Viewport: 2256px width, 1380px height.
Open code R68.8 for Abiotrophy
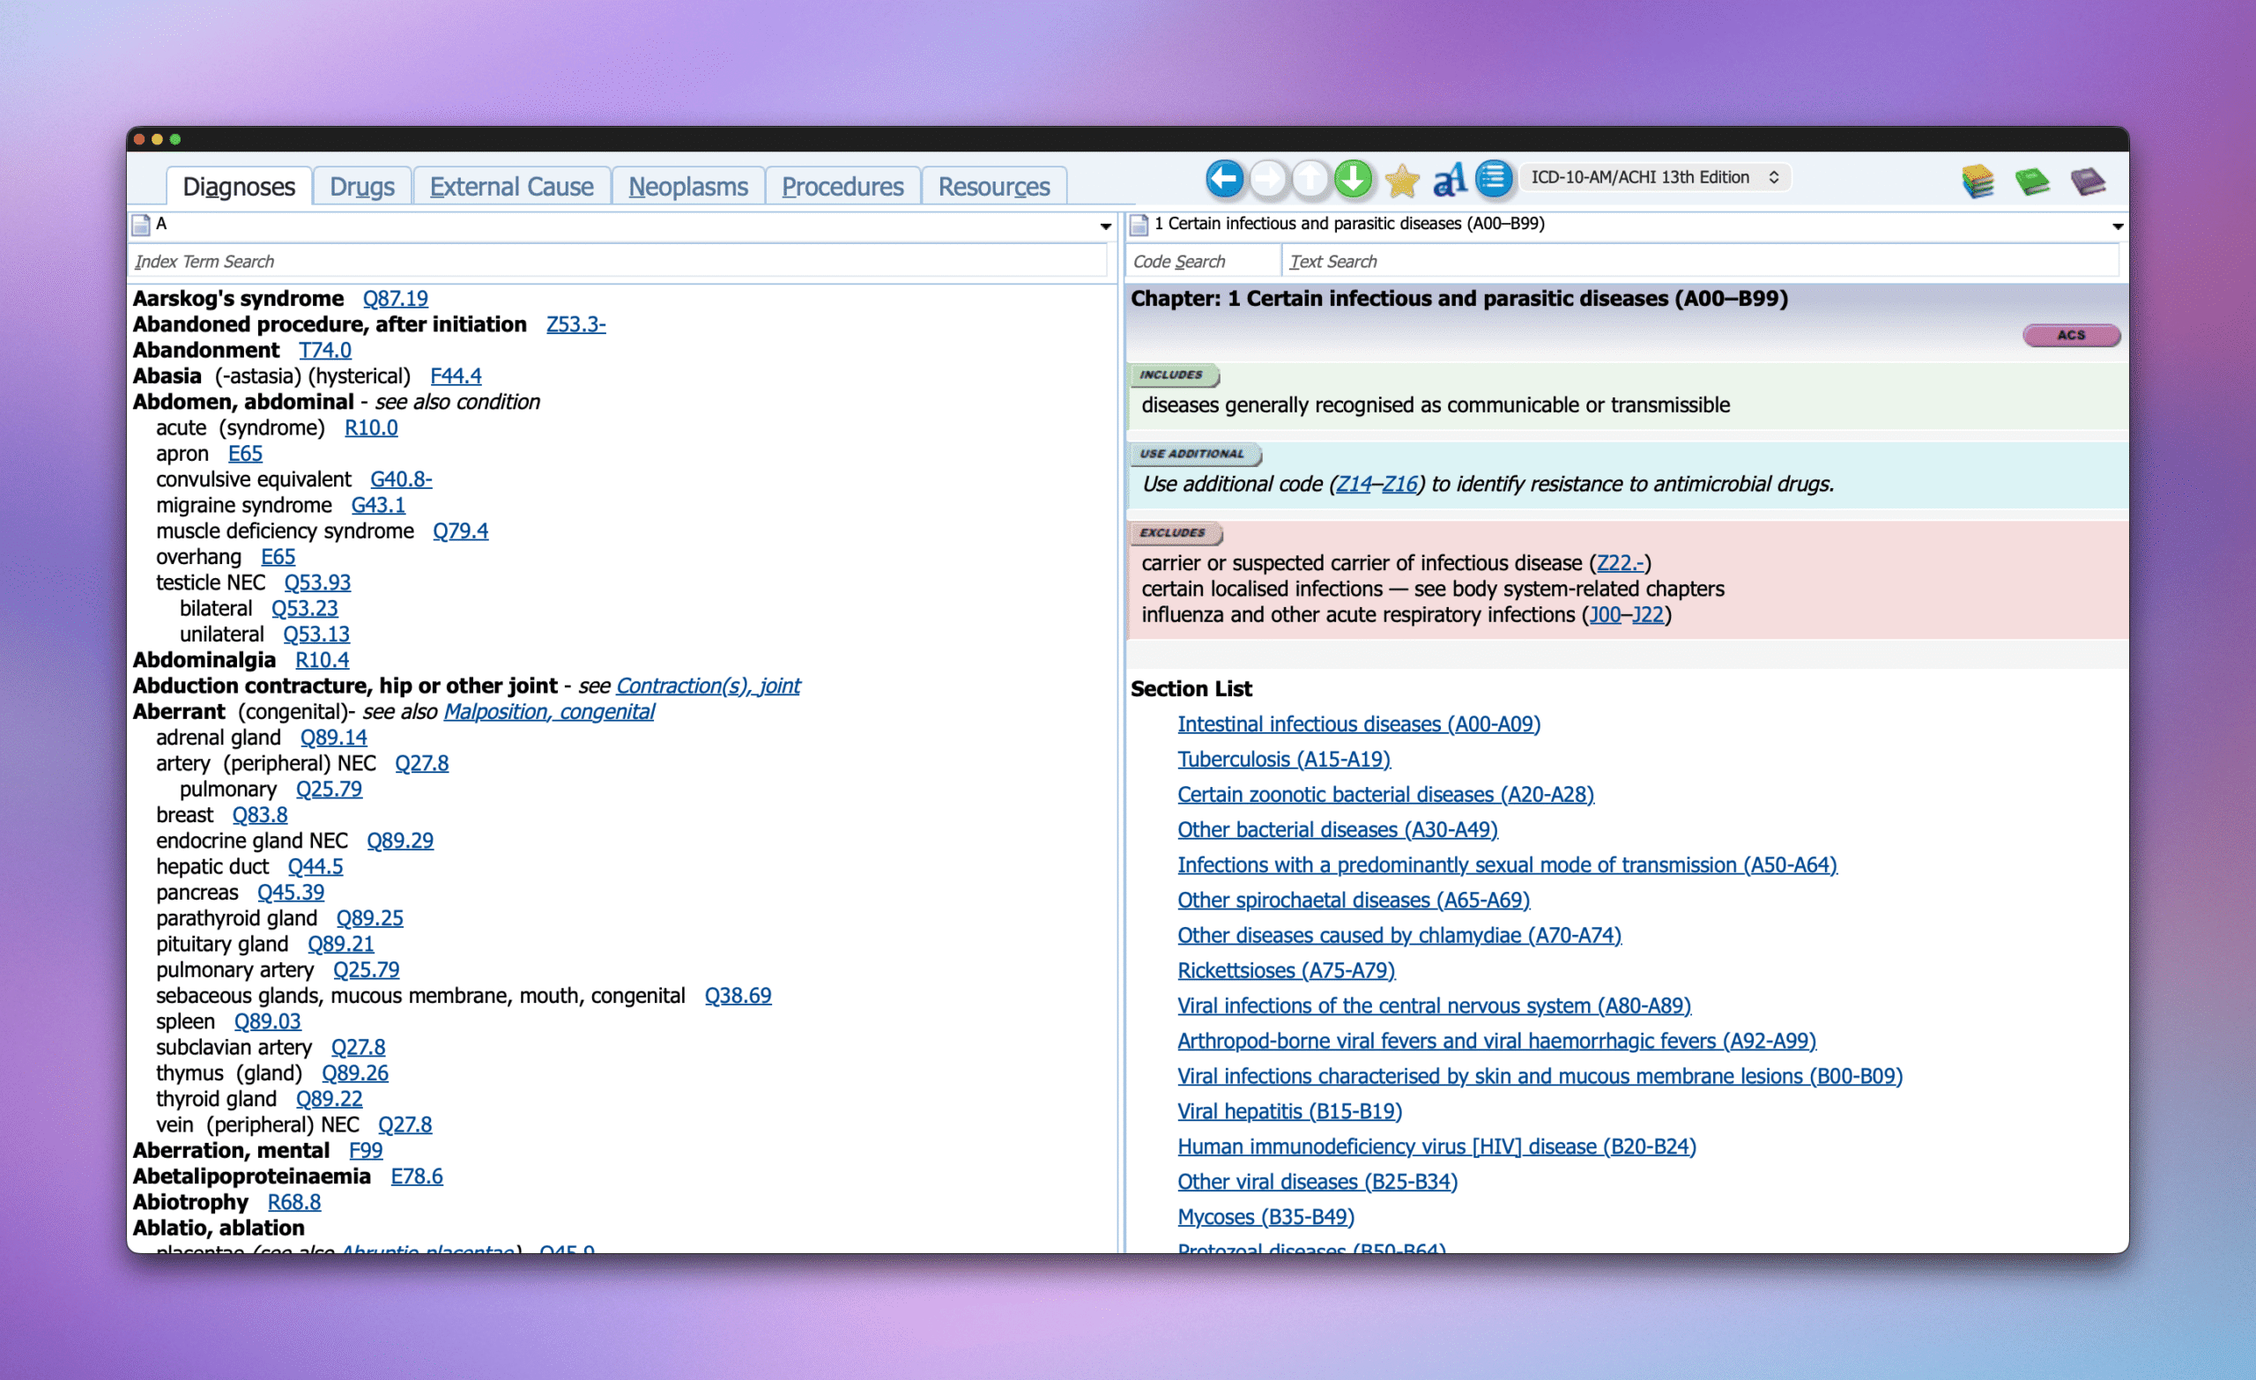click(x=294, y=1201)
